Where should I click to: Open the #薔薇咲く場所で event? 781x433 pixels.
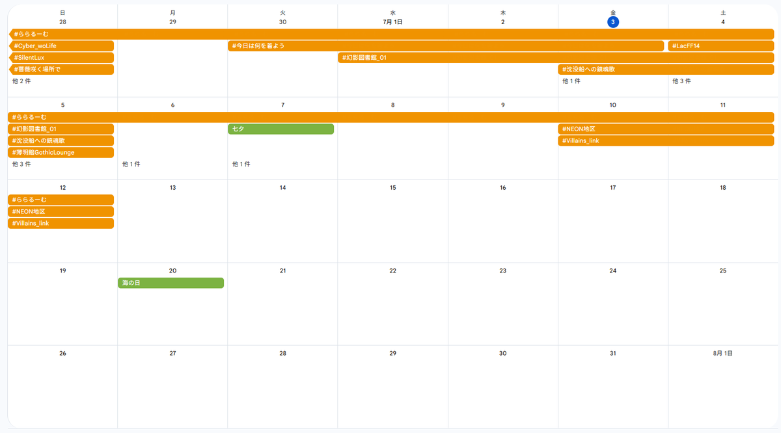(61, 70)
